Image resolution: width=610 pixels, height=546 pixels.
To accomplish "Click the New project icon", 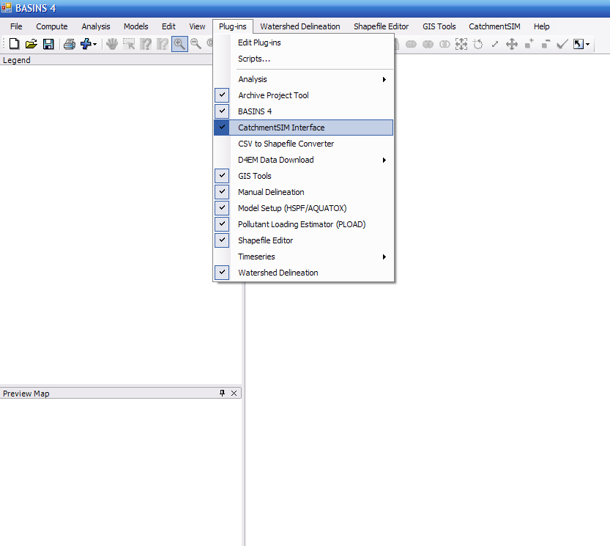I will point(14,44).
